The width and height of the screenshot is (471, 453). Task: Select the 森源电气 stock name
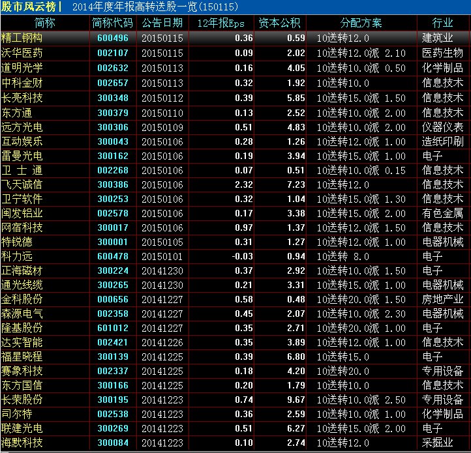coord(22,314)
